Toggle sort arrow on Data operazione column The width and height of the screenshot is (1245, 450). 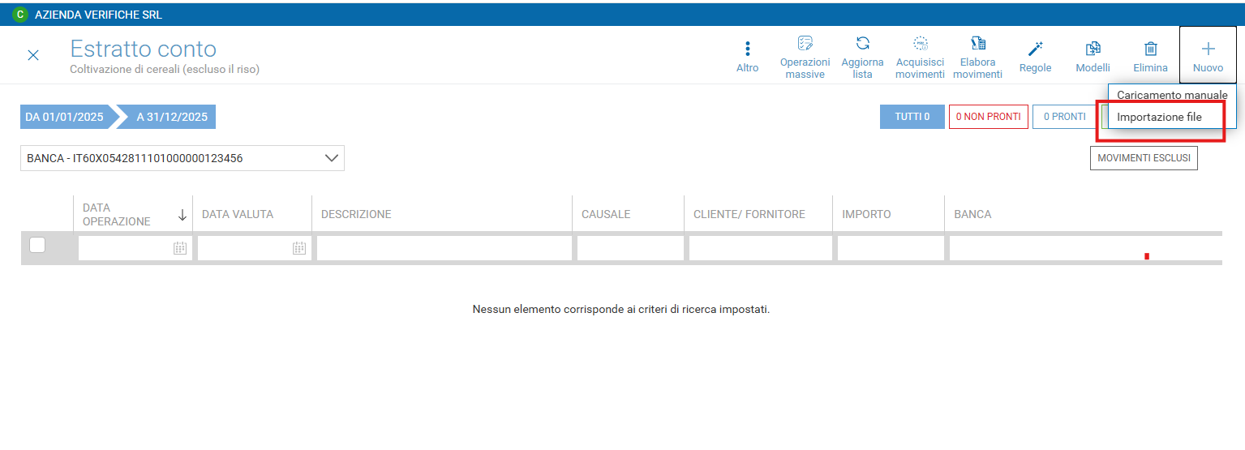182,215
